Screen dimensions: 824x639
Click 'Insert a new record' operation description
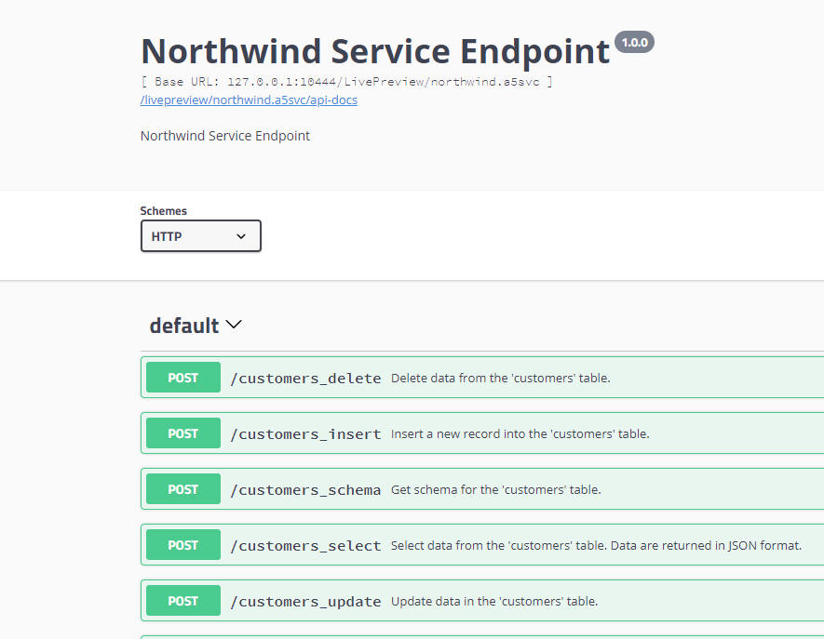pyautogui.click(x=520, y=433)
